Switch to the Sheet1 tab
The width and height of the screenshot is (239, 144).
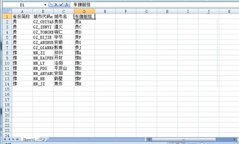(x=29, y=140)
